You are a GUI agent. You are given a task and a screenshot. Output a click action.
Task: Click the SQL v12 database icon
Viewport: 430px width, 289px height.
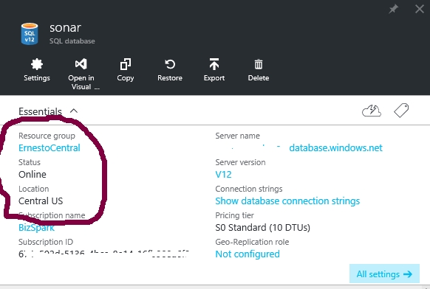(30, 34)
